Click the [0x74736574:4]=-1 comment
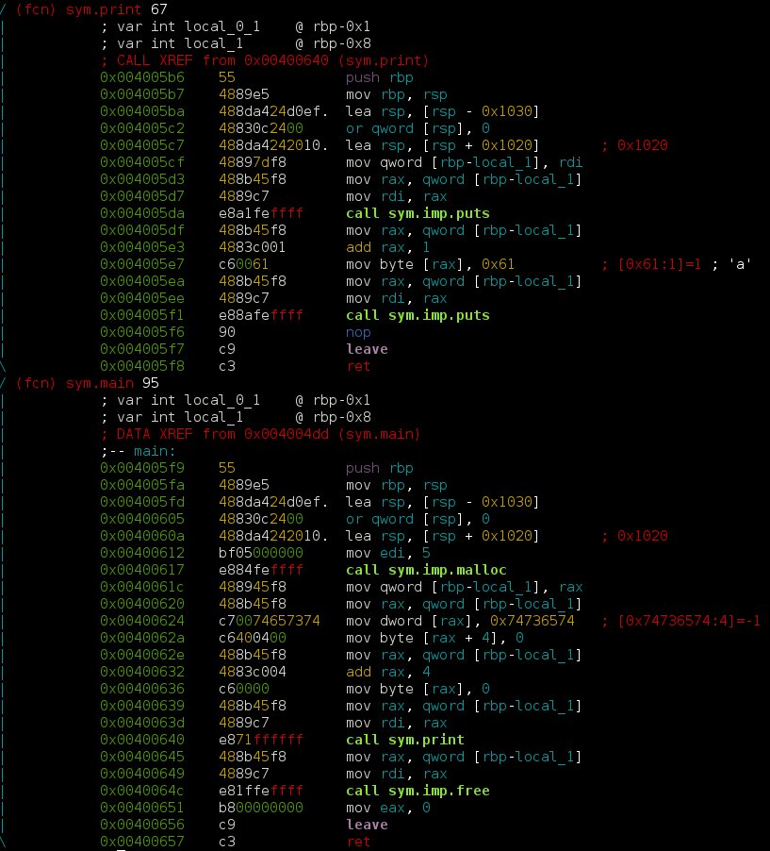The width and height of the screenshot is (770, 851). coord(681,621)
